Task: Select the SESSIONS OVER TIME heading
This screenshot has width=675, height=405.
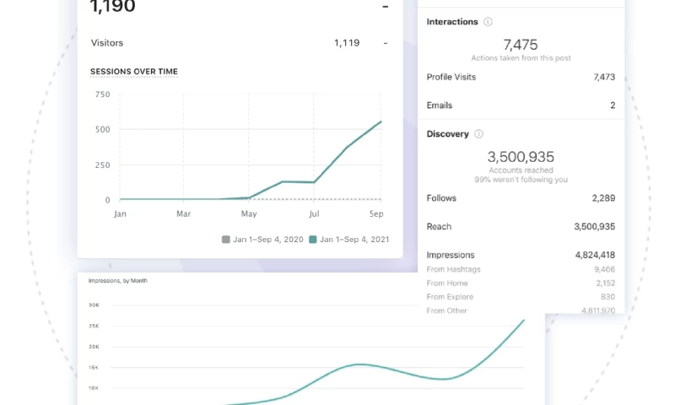Action: (134, 72)
